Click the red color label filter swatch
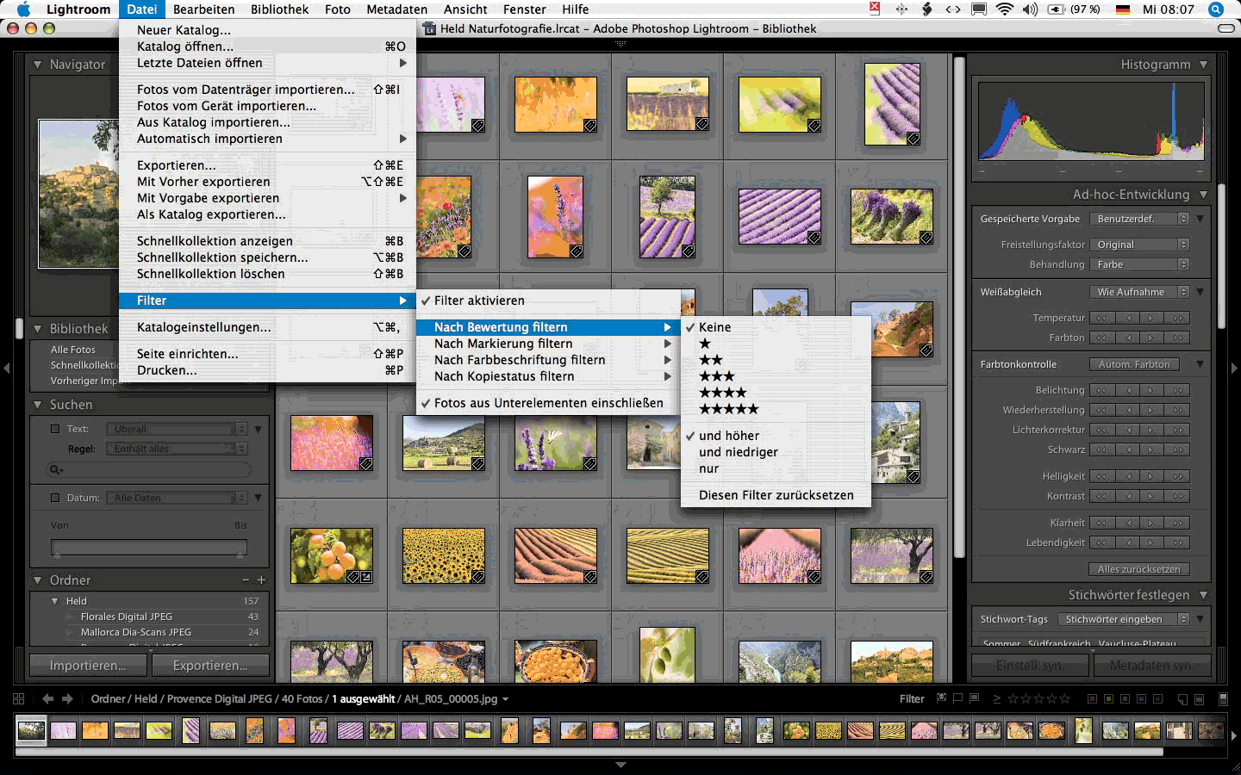 coord(1092,699)
